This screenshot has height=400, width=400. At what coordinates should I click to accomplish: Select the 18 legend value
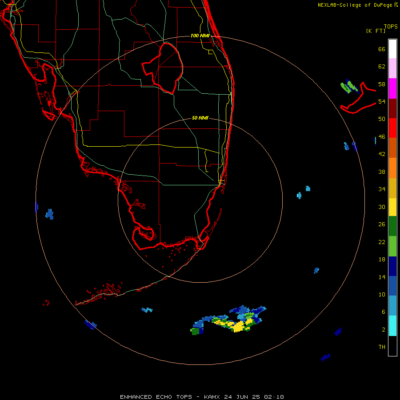click(382, 260)
